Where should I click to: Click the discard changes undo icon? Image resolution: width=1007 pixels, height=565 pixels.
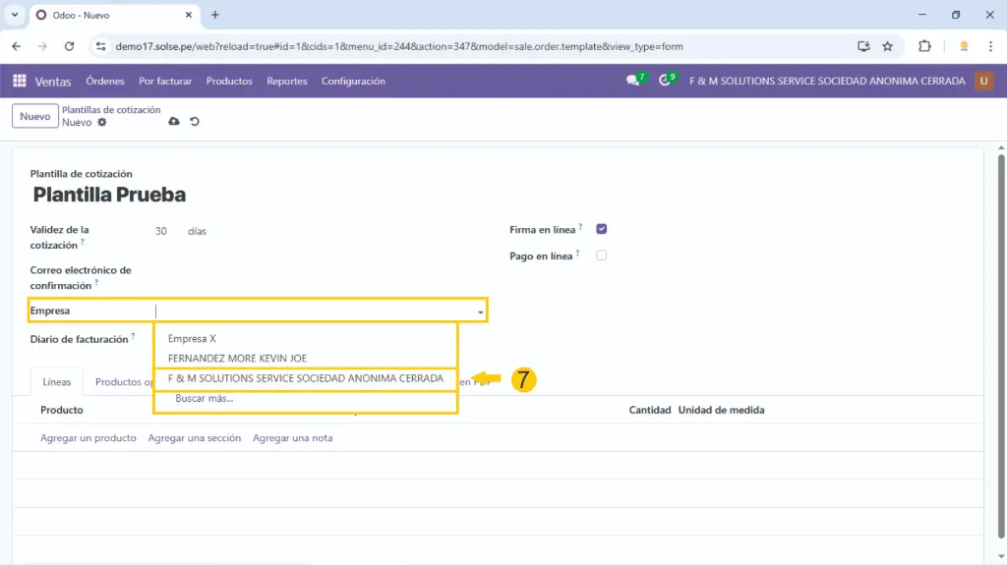click(195, 122)
